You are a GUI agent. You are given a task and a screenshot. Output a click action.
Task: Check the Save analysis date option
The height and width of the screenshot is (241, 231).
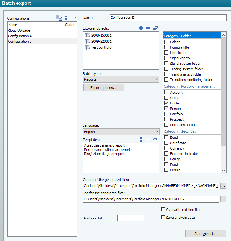(163, 218)
